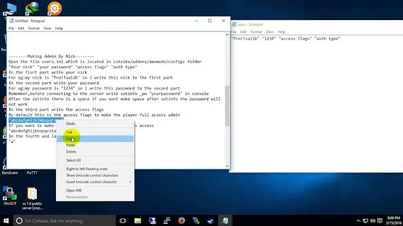
Task: Open Format menu in users Notepad window
Action: pos(256,32)
